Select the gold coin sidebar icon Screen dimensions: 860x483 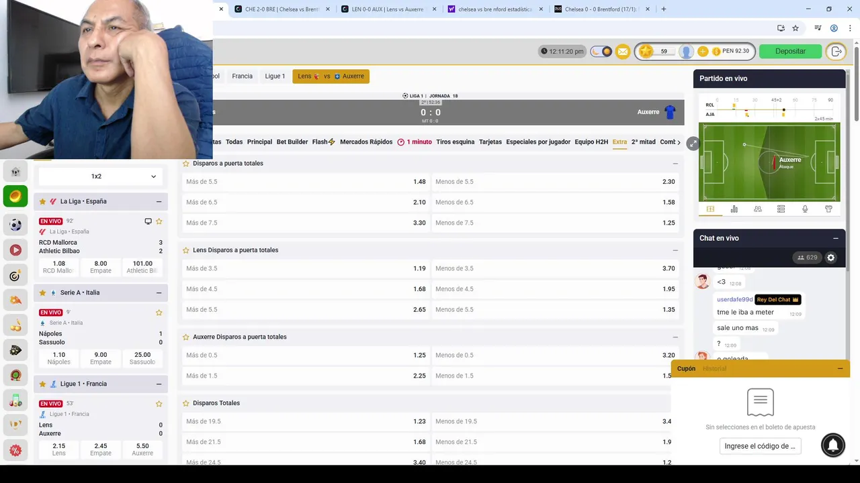click(15, 197)
